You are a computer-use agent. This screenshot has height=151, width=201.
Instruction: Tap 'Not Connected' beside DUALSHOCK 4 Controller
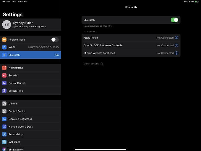coord(165,45)
